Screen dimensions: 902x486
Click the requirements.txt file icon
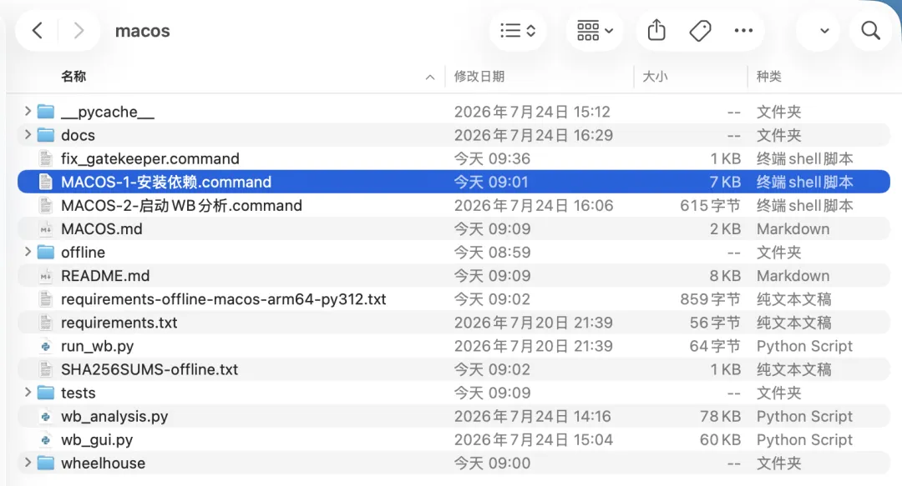coord(45,323)
